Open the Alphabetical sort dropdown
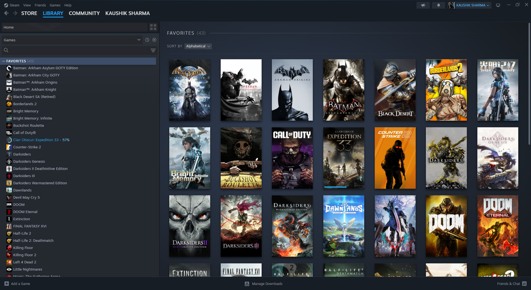Screen dimensions: 531x290 pos(198,46)
